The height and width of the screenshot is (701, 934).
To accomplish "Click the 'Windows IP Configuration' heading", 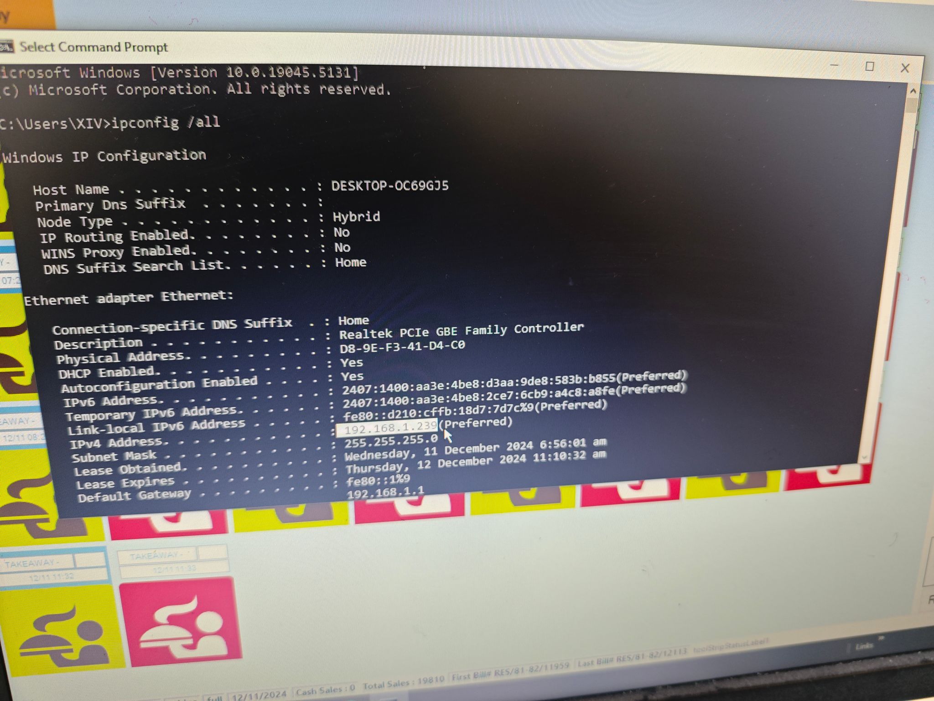I will pos(104,157).
